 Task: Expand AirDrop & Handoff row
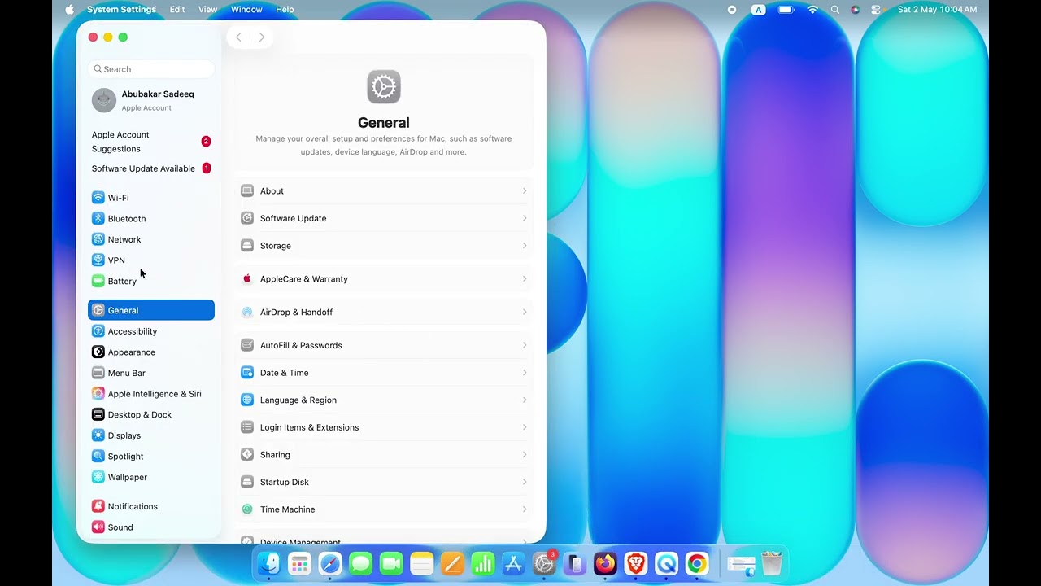point(384,313)
